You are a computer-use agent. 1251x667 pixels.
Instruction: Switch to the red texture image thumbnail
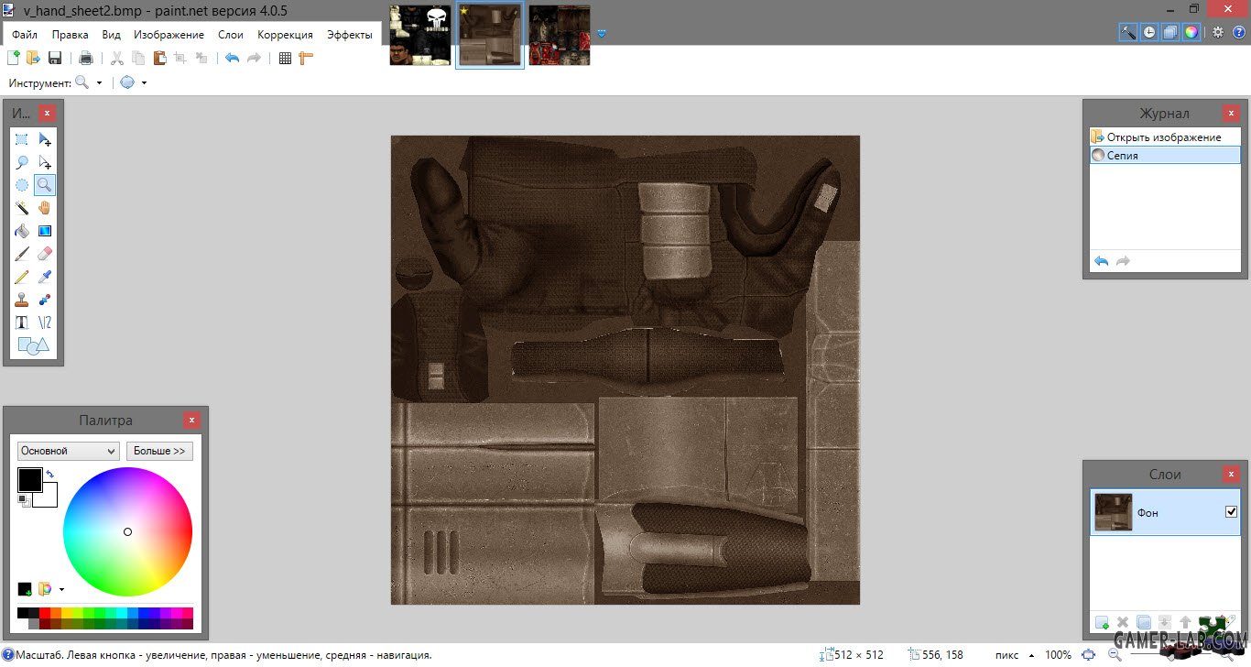[x=560, y=35]
